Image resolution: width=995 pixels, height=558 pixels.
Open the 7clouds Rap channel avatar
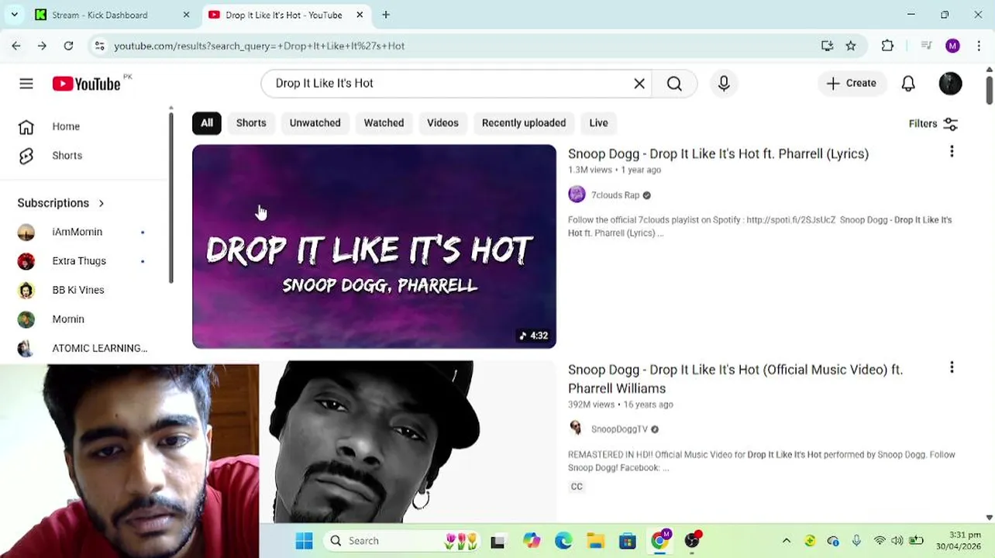[x=577, y=195]
